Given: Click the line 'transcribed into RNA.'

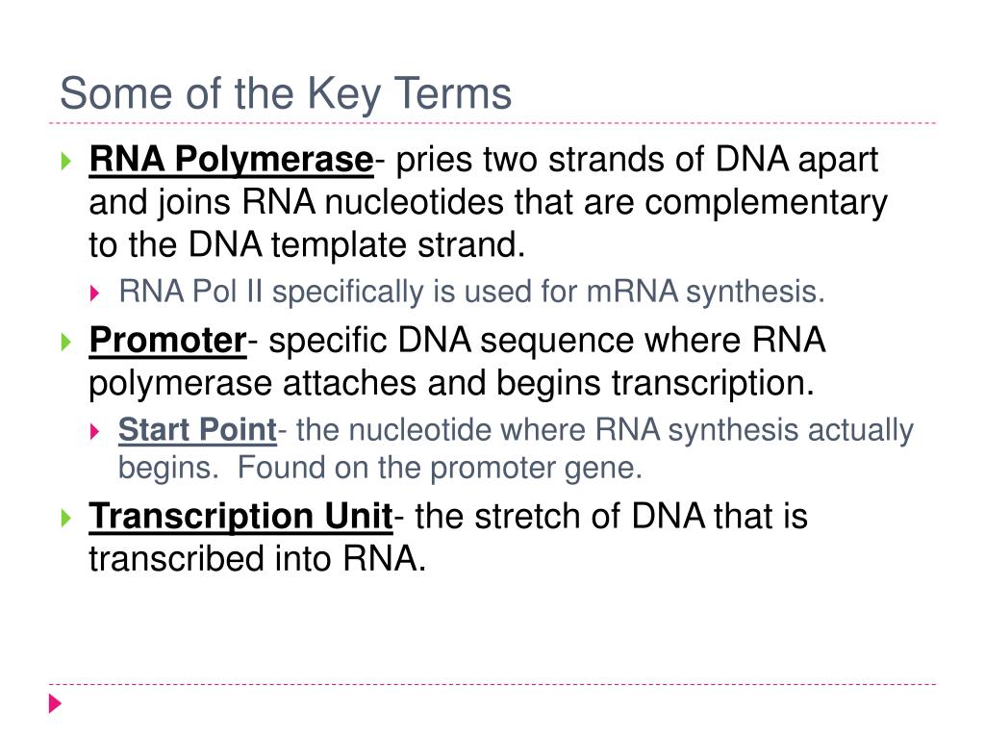Looking at the screenshot, I should (x=258, y=559).
